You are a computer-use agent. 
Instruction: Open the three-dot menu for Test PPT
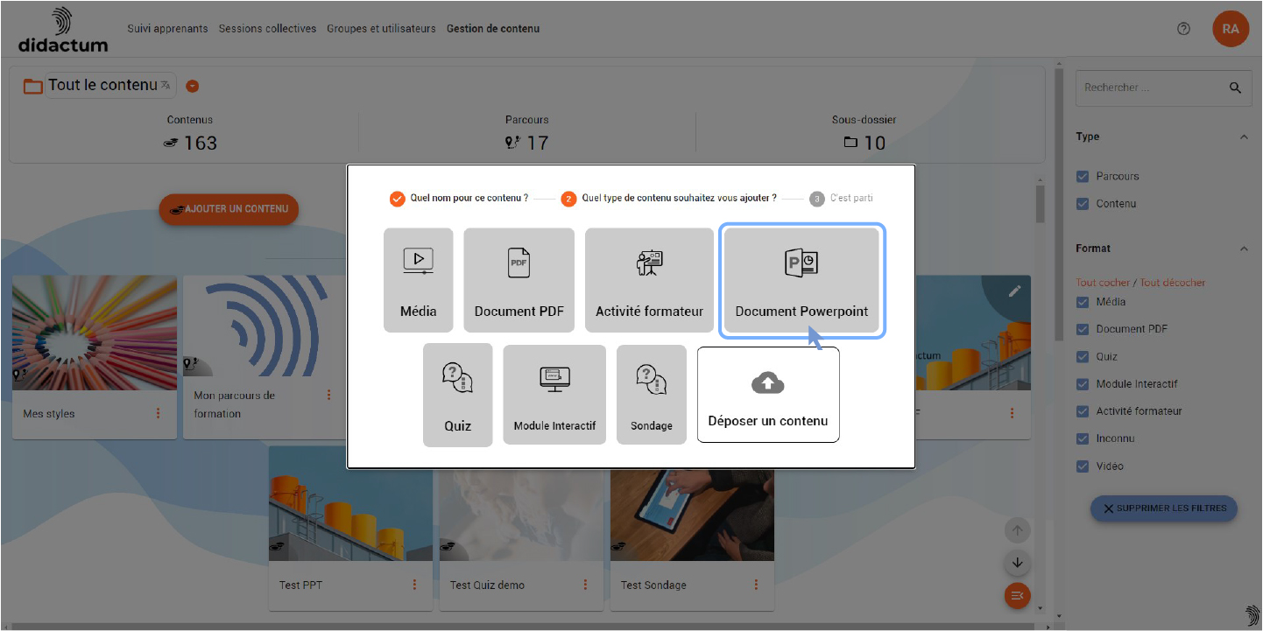pyautogui.click(x=415, y=585)
